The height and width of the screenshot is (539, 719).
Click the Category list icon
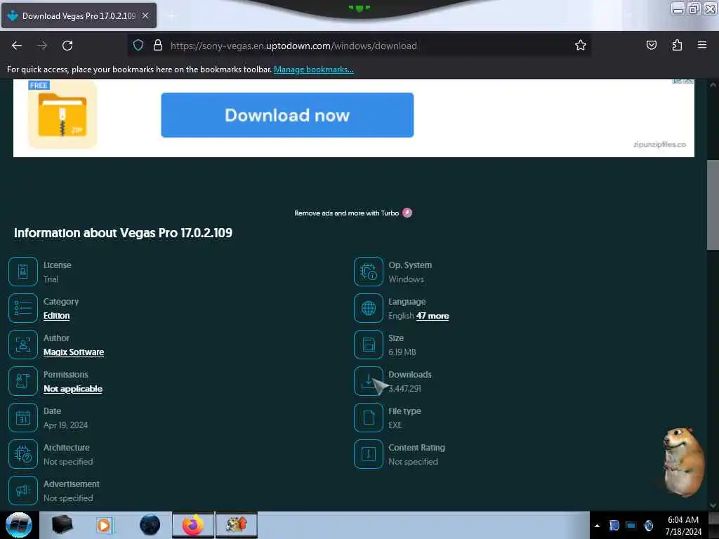click(23, 309)
